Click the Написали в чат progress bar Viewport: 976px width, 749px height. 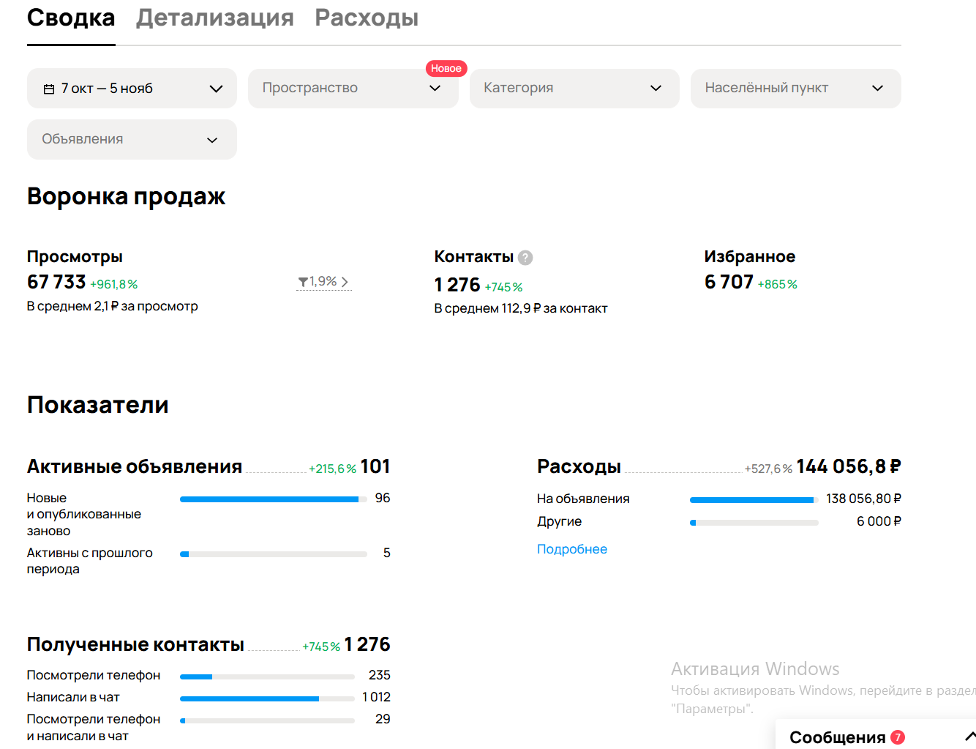point(268,698)
